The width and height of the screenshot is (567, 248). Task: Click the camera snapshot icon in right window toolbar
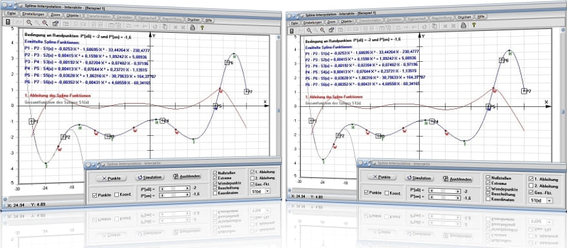(x=331, y=30)
